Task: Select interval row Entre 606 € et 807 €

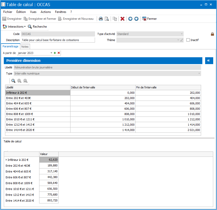Action: click(x=103, y=109)
